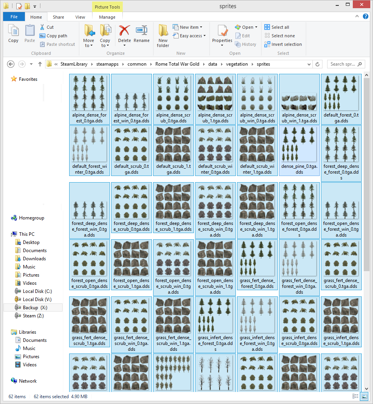
Task: Click Copy path in ribbon
Action: pyautogui.click(x=53, y=36)
